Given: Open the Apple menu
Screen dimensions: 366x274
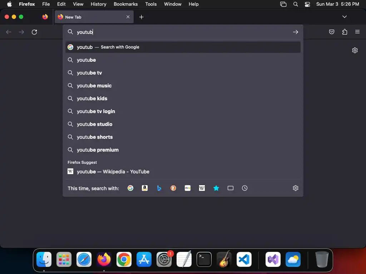Looking at the screenshot, I should point(9,4).
